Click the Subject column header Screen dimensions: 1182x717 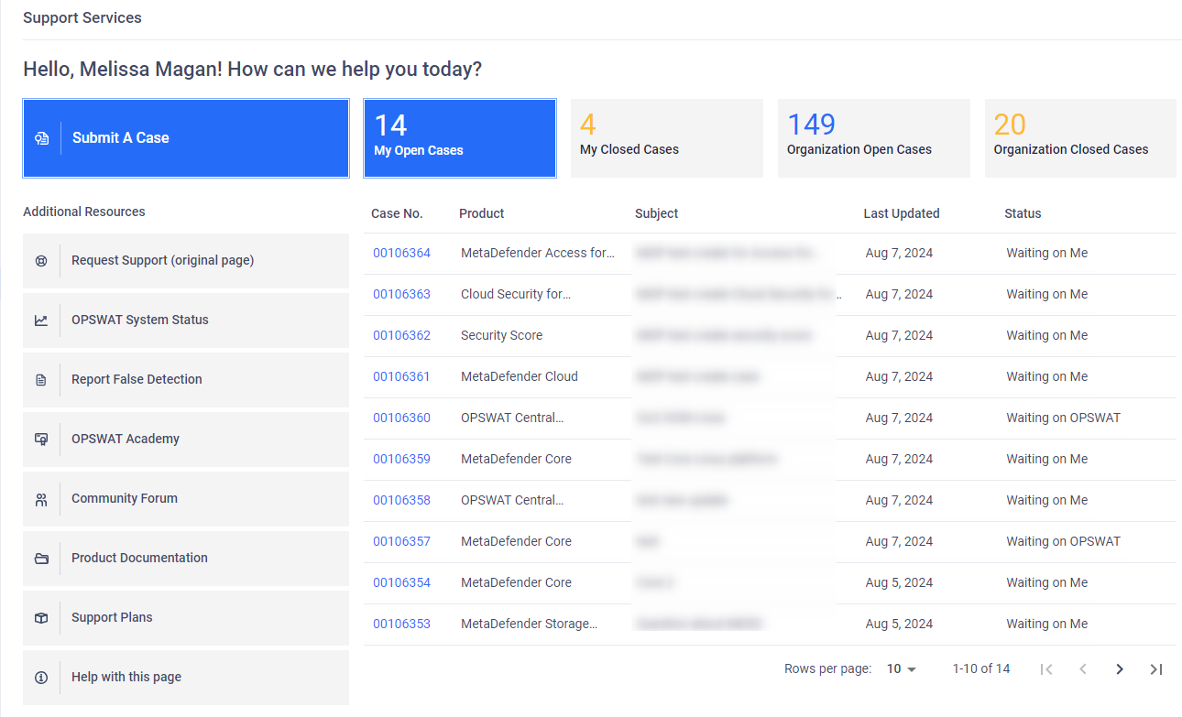click(657, 214)
